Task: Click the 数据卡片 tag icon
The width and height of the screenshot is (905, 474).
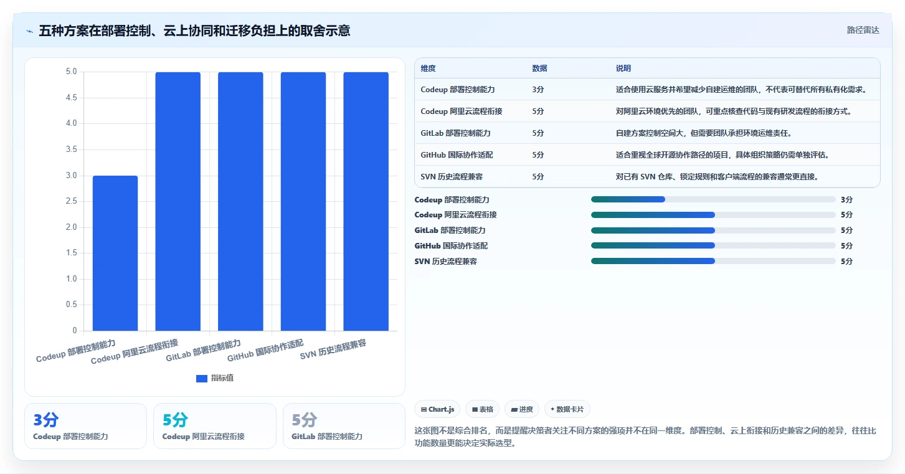Action: click(552, 409)
